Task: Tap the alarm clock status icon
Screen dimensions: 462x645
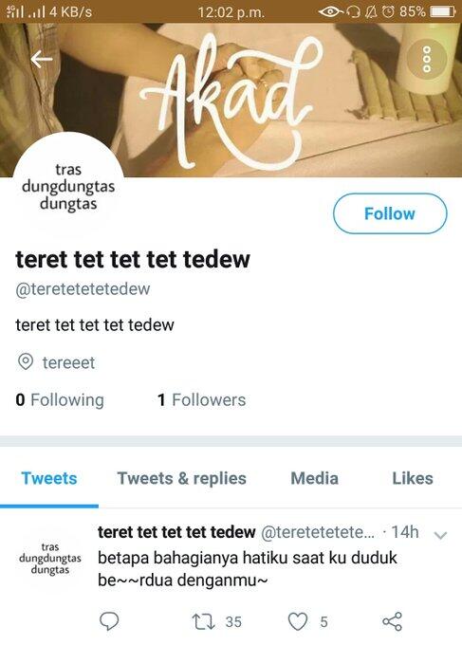Action: 388,11
